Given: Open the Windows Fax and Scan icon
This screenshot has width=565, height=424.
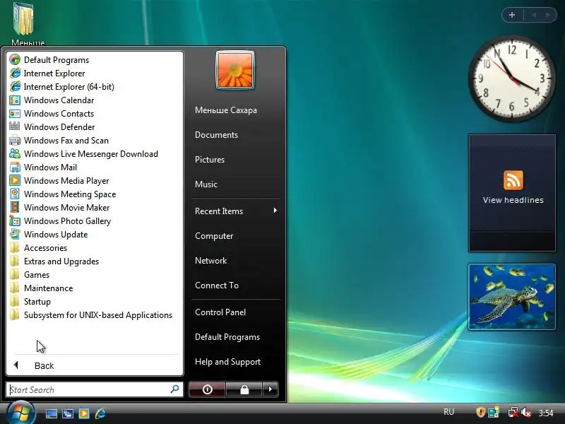Looking at the screenshot, I should [15, 140].
